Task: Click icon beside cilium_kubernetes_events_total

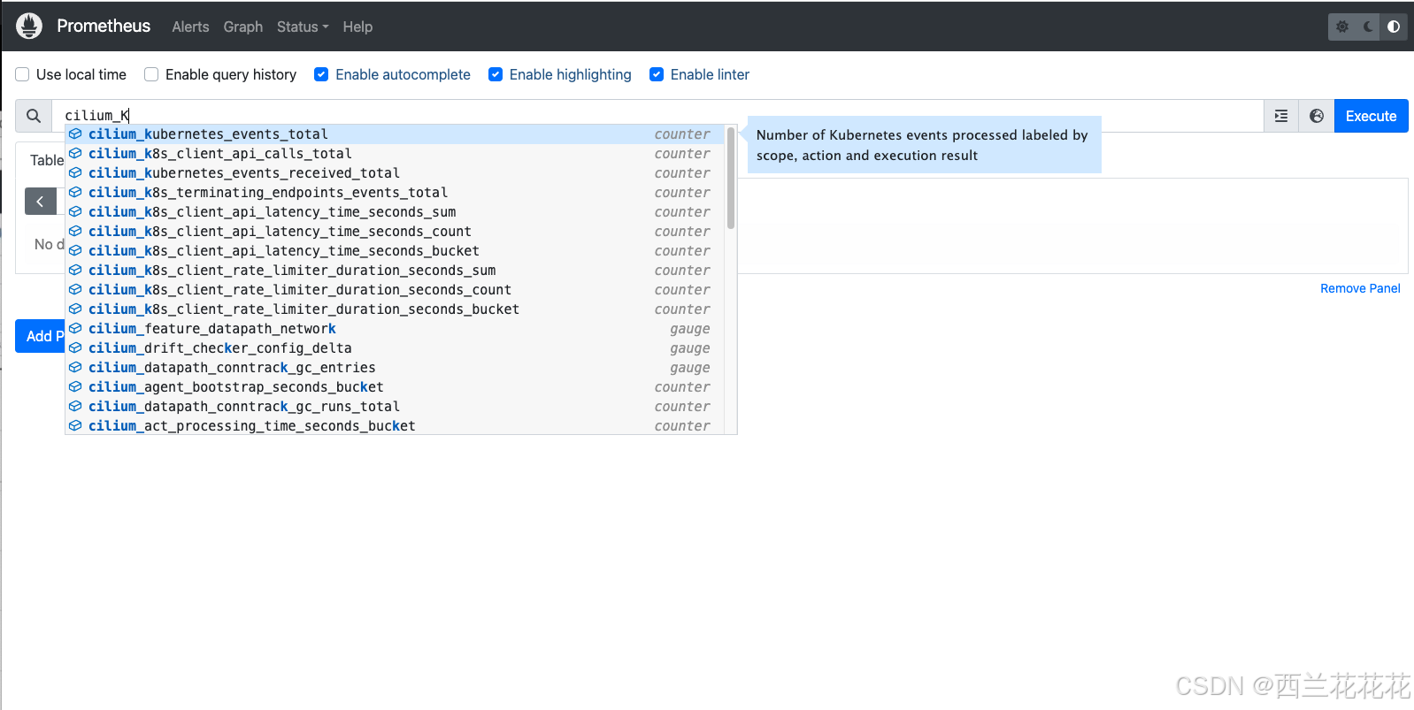Action: pyautogui.click(x=76, y=134)
